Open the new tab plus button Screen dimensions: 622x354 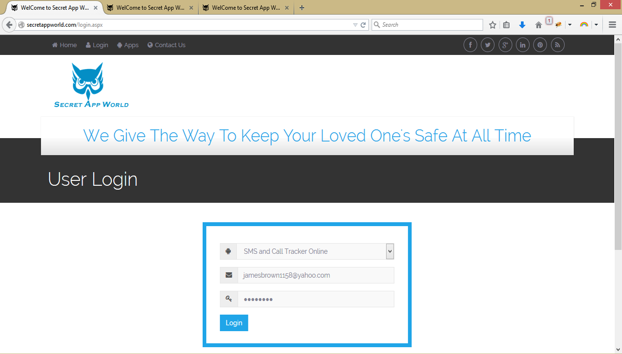click(x=302, y=8)
